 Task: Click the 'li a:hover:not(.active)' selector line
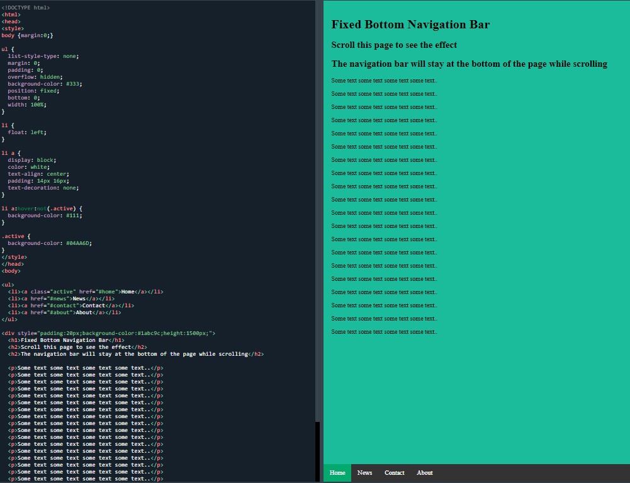tap(42, 208)
